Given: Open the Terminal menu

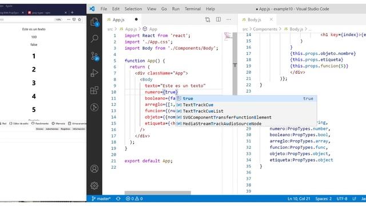Looking at the screenshot, I should (193, 9).
